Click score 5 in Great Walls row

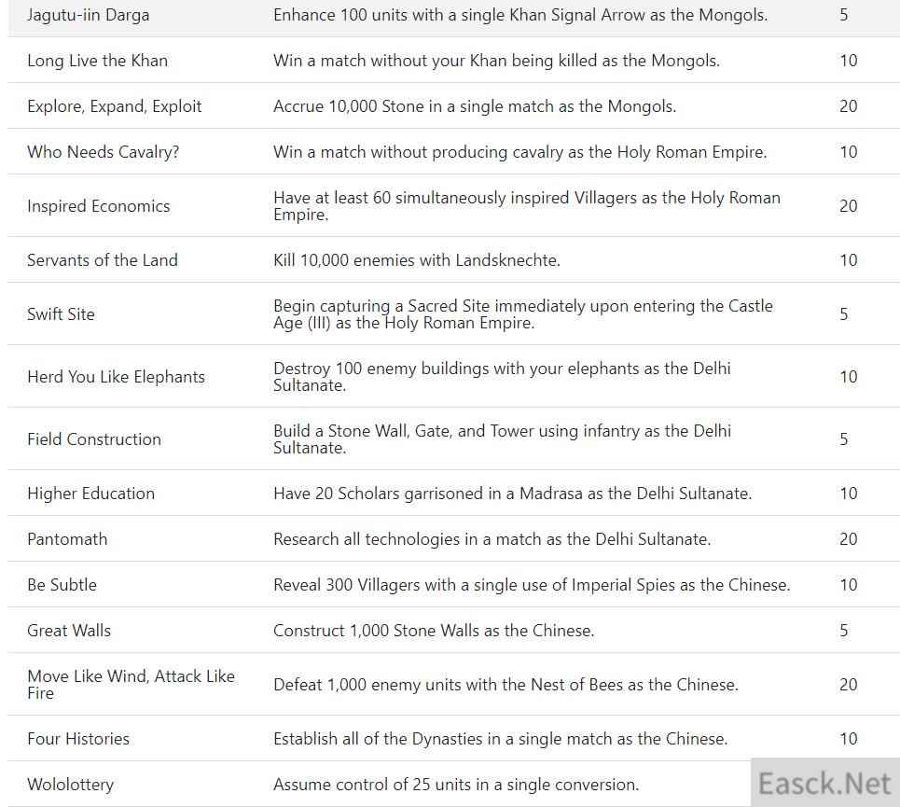point(844,631)
